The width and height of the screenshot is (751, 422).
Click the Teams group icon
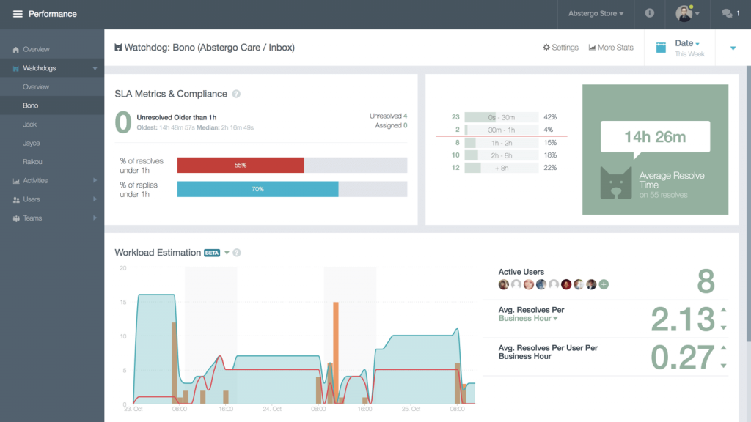[16, 218]
